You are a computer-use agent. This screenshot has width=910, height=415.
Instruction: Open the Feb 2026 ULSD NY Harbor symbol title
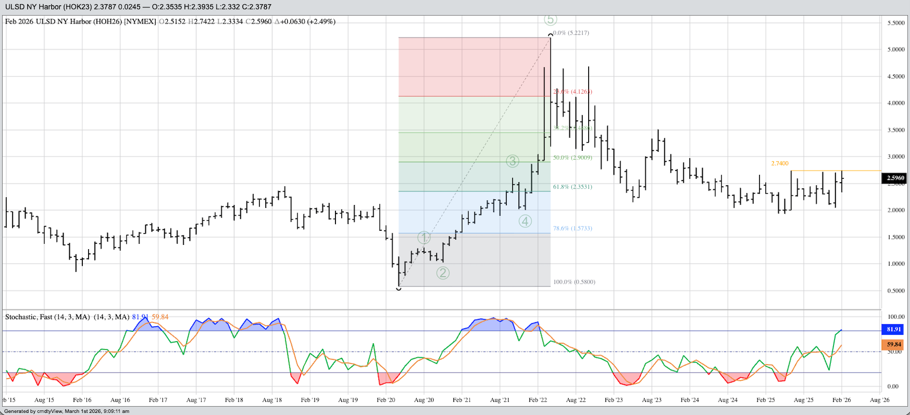pos(80,22)
